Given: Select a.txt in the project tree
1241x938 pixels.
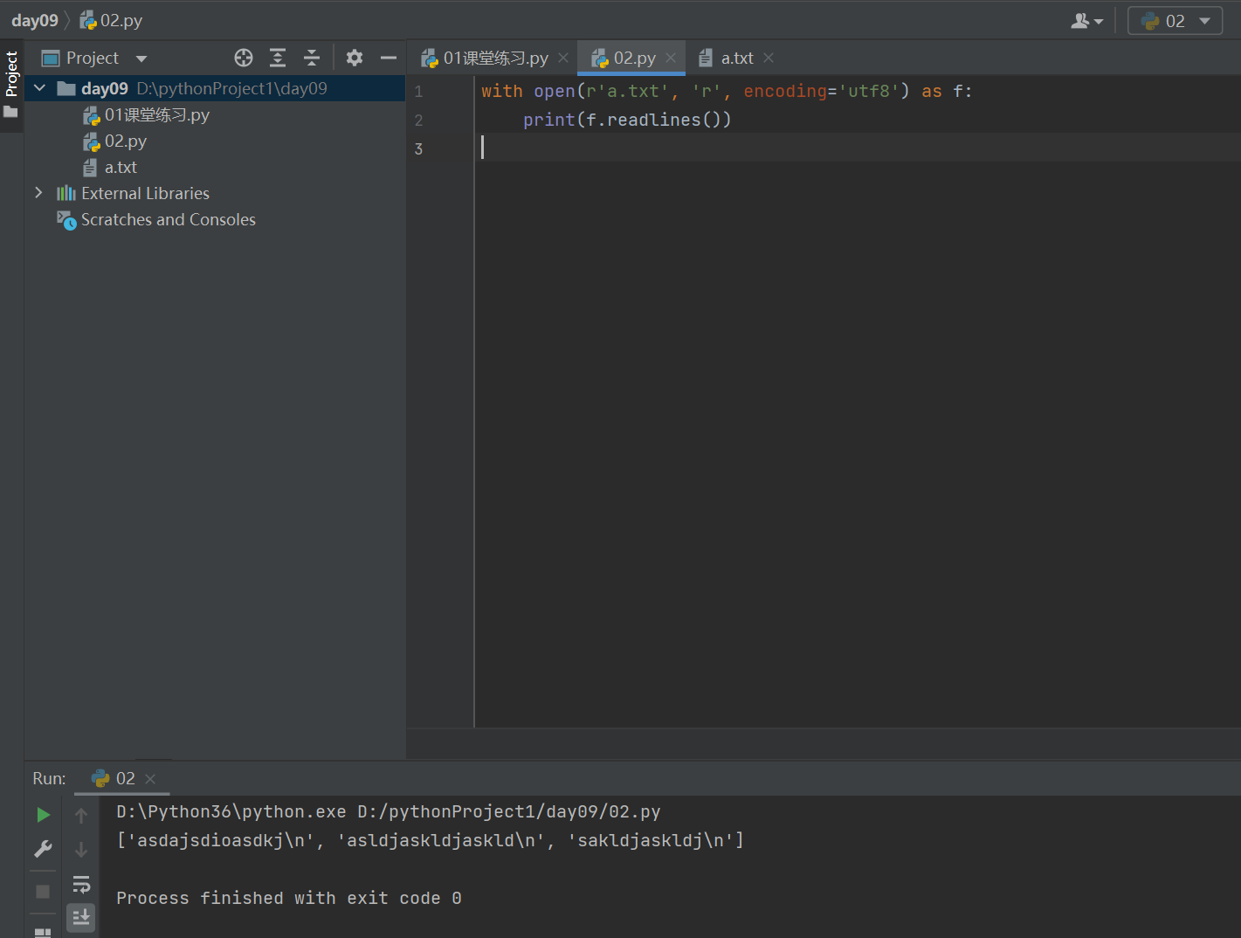Looking at the screenshot, I should (x=121, y=168).
